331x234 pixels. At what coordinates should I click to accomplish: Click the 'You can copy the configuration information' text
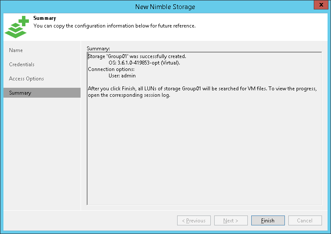pos(114,26)
